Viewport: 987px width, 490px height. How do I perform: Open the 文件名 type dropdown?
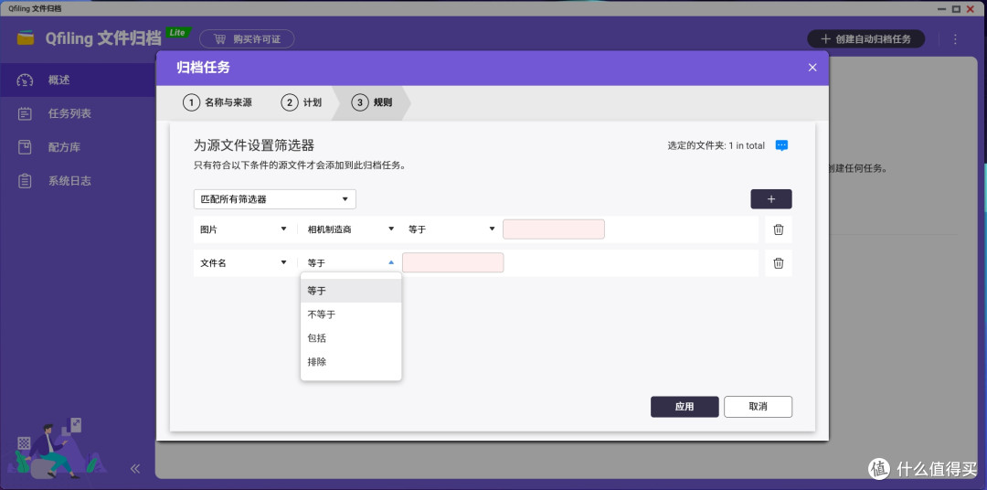[x=244, y=263]
